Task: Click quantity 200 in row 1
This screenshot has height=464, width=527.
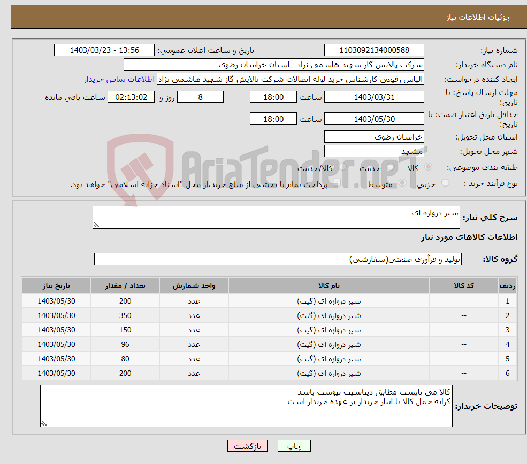Action: [125, 301]
